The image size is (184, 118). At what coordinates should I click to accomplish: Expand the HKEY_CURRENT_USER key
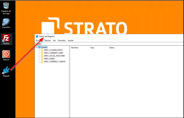point(39,53)
